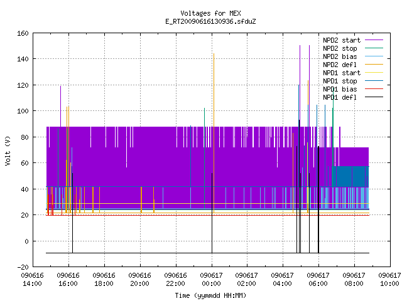
Task: Click the x-axis tick 090617 06:00
Action: click(318, 280)
